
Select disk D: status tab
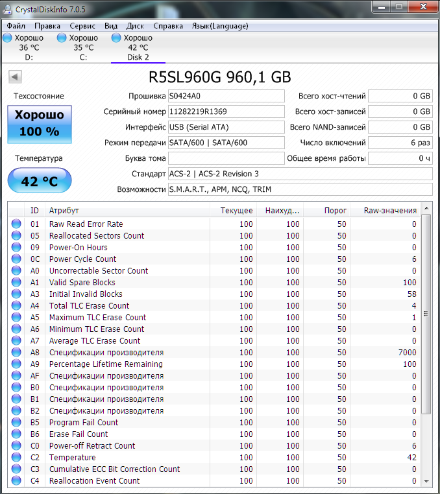(29, 47)
